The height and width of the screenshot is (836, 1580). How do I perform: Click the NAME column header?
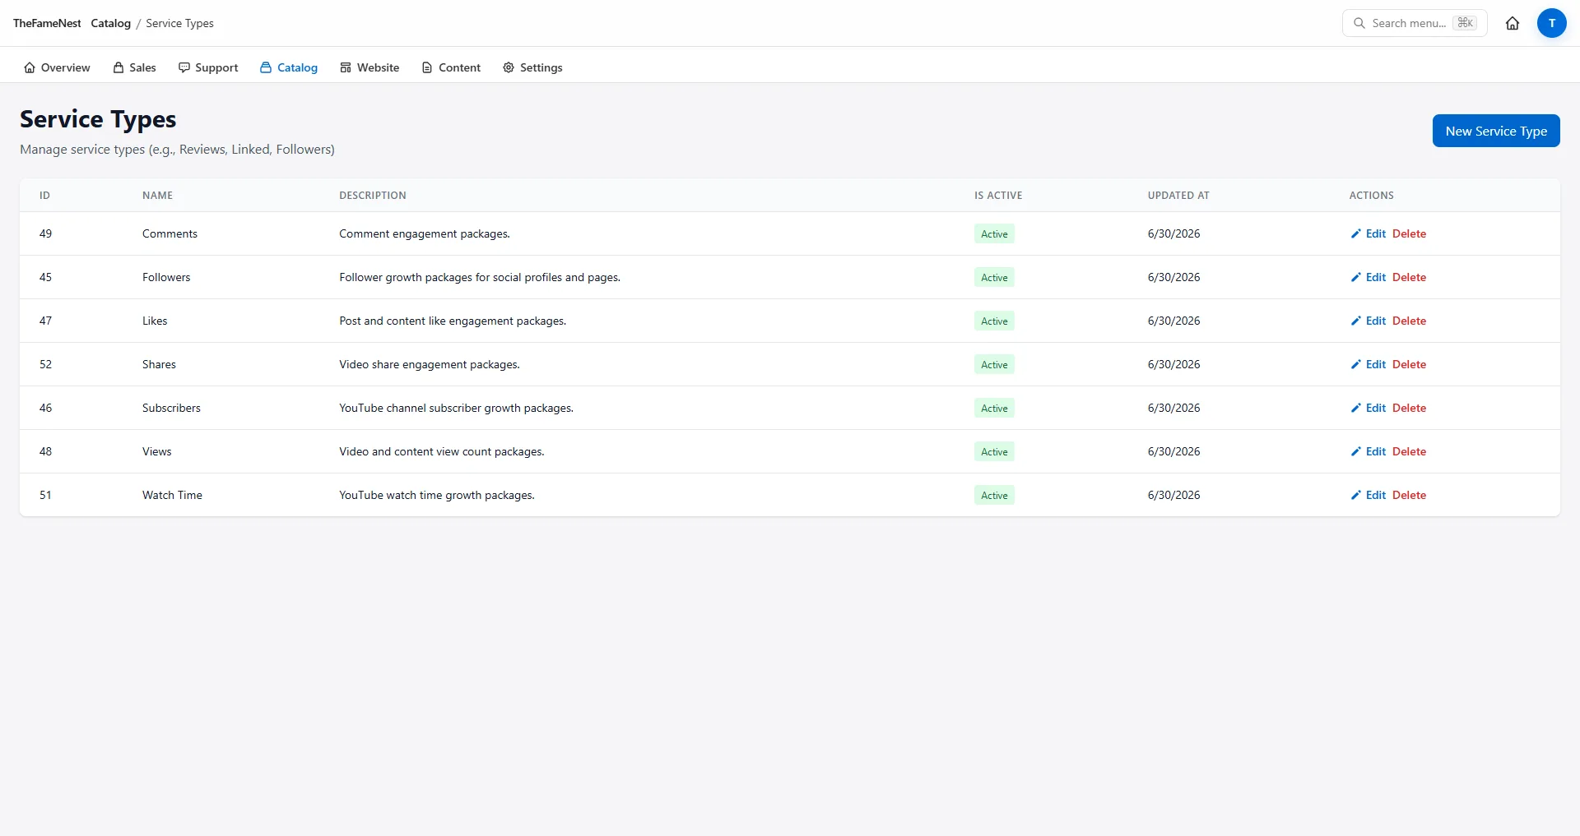coord(157,196)
